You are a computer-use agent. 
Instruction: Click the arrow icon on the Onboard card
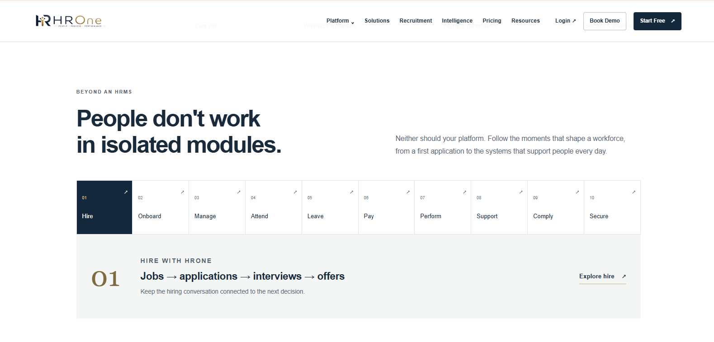[x=182, y=192]
